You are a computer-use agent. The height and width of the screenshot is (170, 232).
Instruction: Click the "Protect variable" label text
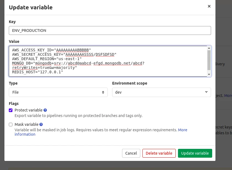click(x=28, y=110)
